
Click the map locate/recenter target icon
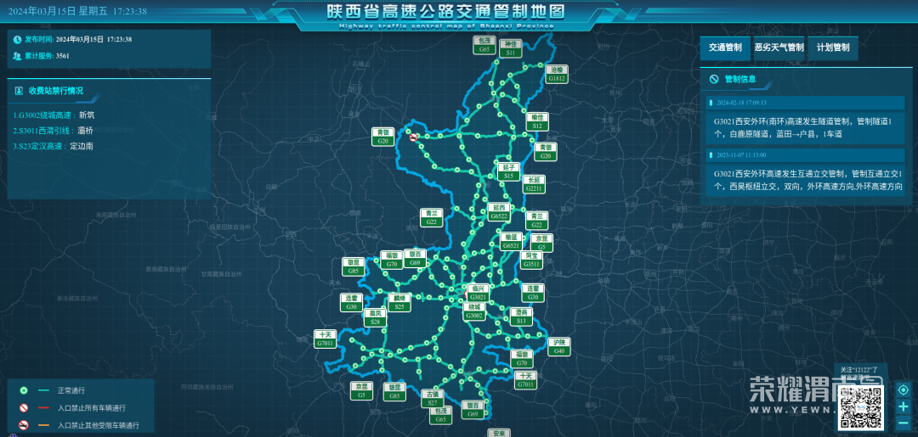[903, 390]
